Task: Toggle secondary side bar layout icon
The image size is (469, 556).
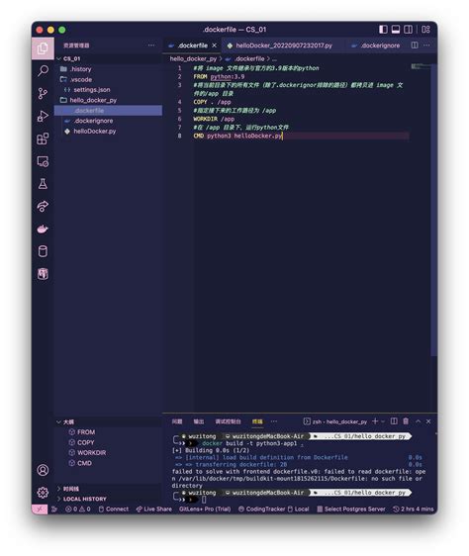Action: tap(408, 30)
